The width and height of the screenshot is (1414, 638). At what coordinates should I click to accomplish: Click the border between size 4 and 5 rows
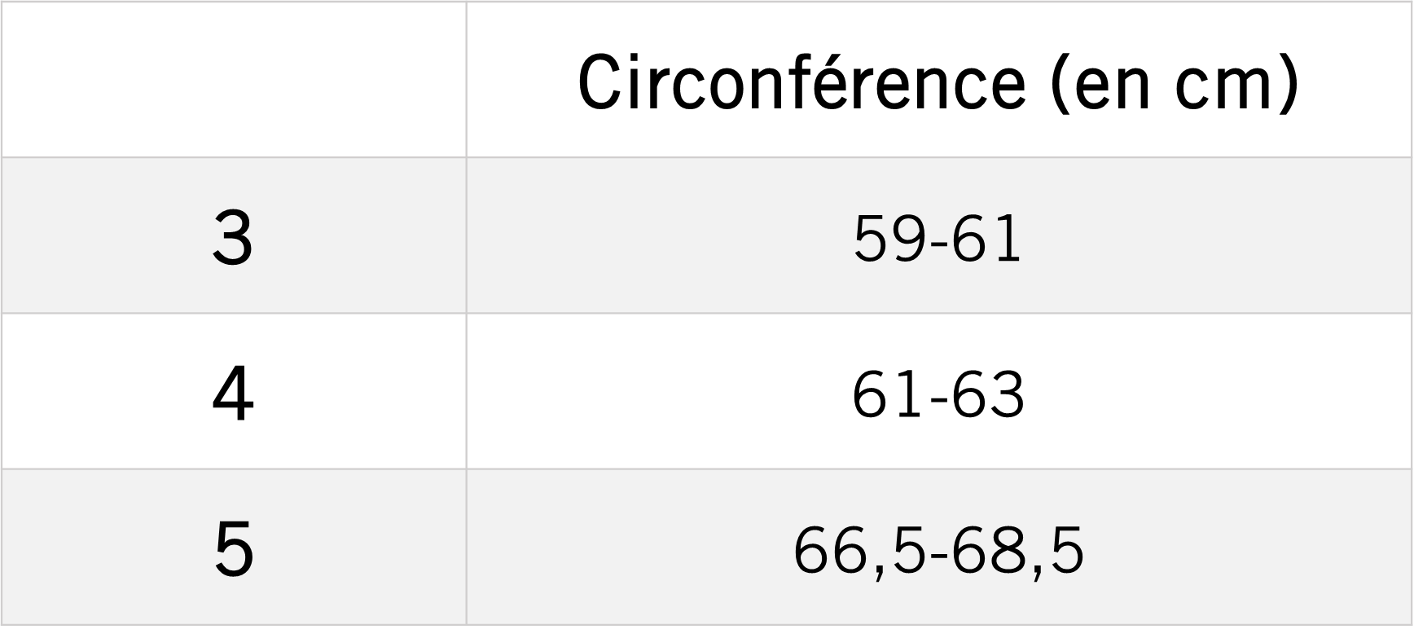(707, 469)
